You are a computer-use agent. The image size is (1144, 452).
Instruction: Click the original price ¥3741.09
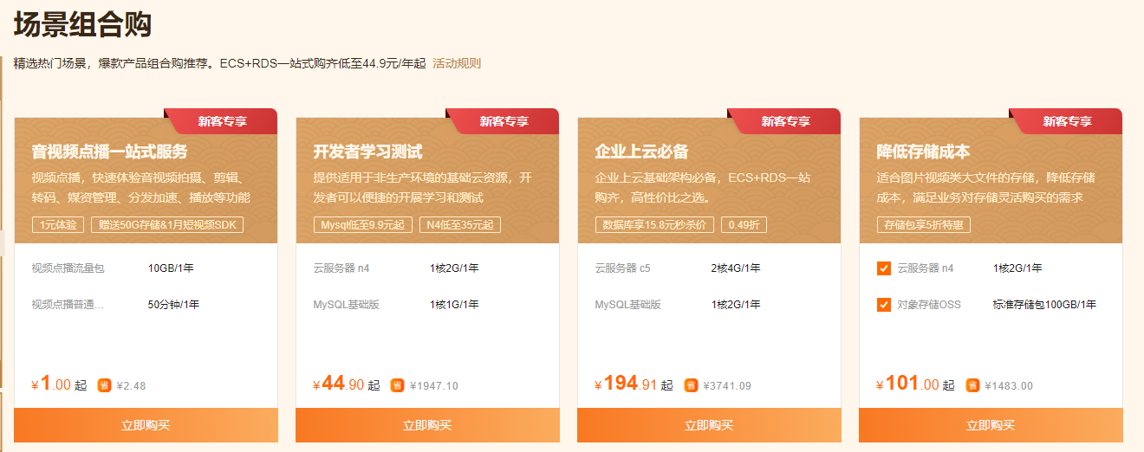pyautogui.click(x=727, y=386)
